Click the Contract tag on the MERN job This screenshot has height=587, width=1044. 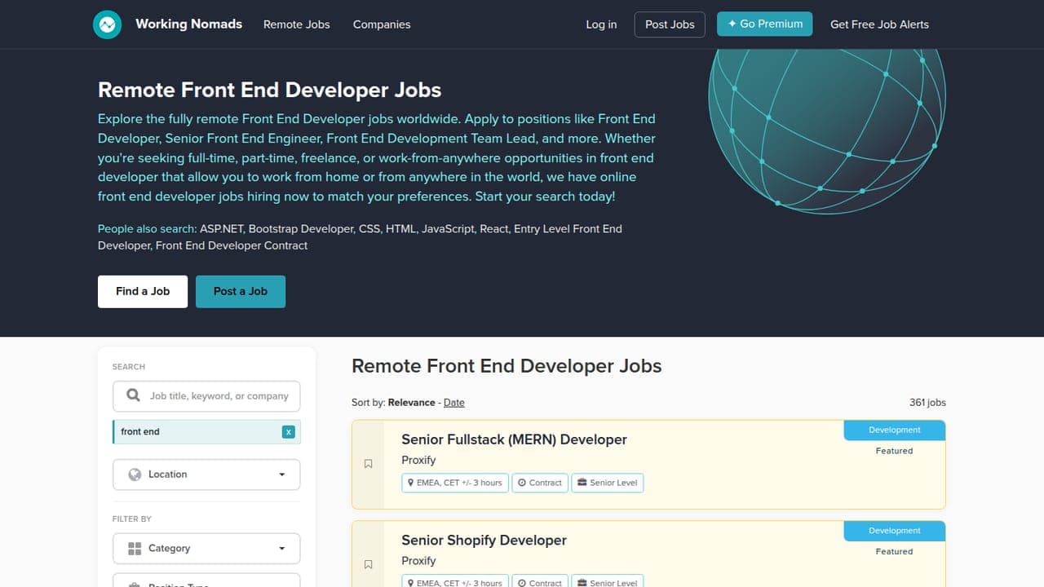540,483
